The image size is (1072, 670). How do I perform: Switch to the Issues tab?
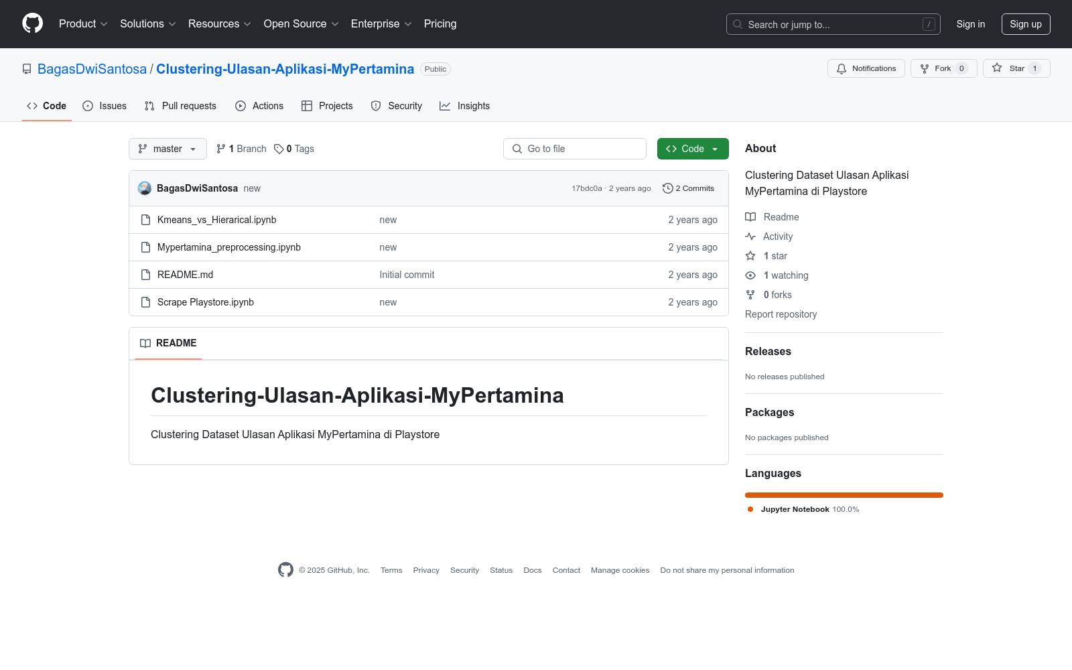pyautogui.click(x=105, y=106)
